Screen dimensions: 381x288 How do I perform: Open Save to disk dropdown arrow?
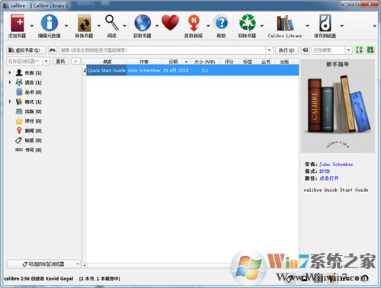[342, 26]
